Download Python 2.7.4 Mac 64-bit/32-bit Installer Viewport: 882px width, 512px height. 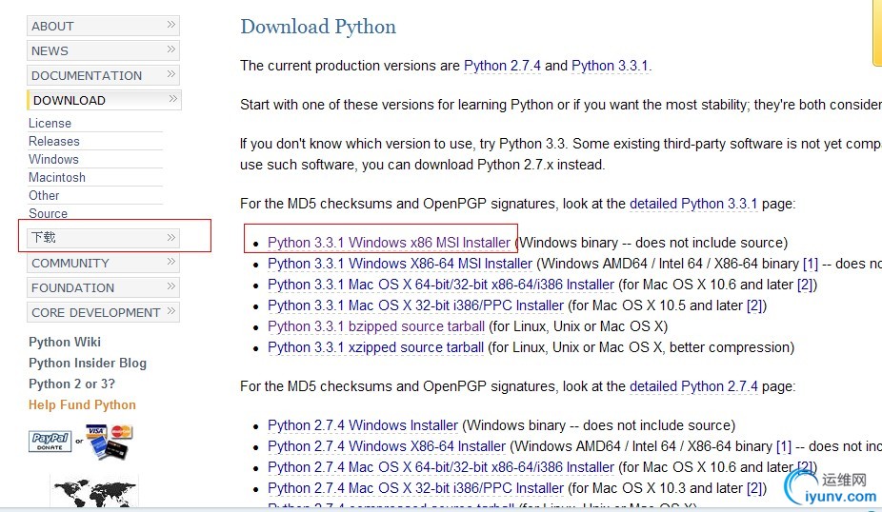(x=441, y=467)
